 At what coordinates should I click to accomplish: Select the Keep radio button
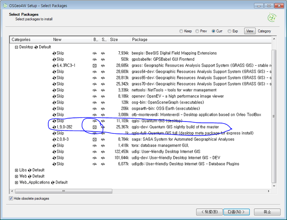click(181, 31)
